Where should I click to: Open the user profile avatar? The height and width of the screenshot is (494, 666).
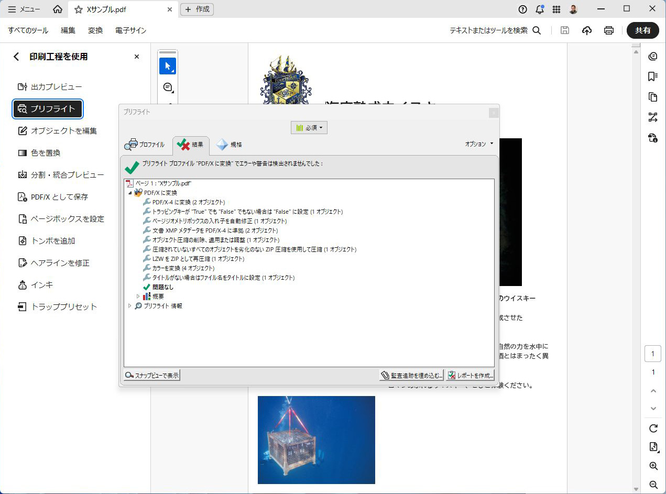coord(573,9)
